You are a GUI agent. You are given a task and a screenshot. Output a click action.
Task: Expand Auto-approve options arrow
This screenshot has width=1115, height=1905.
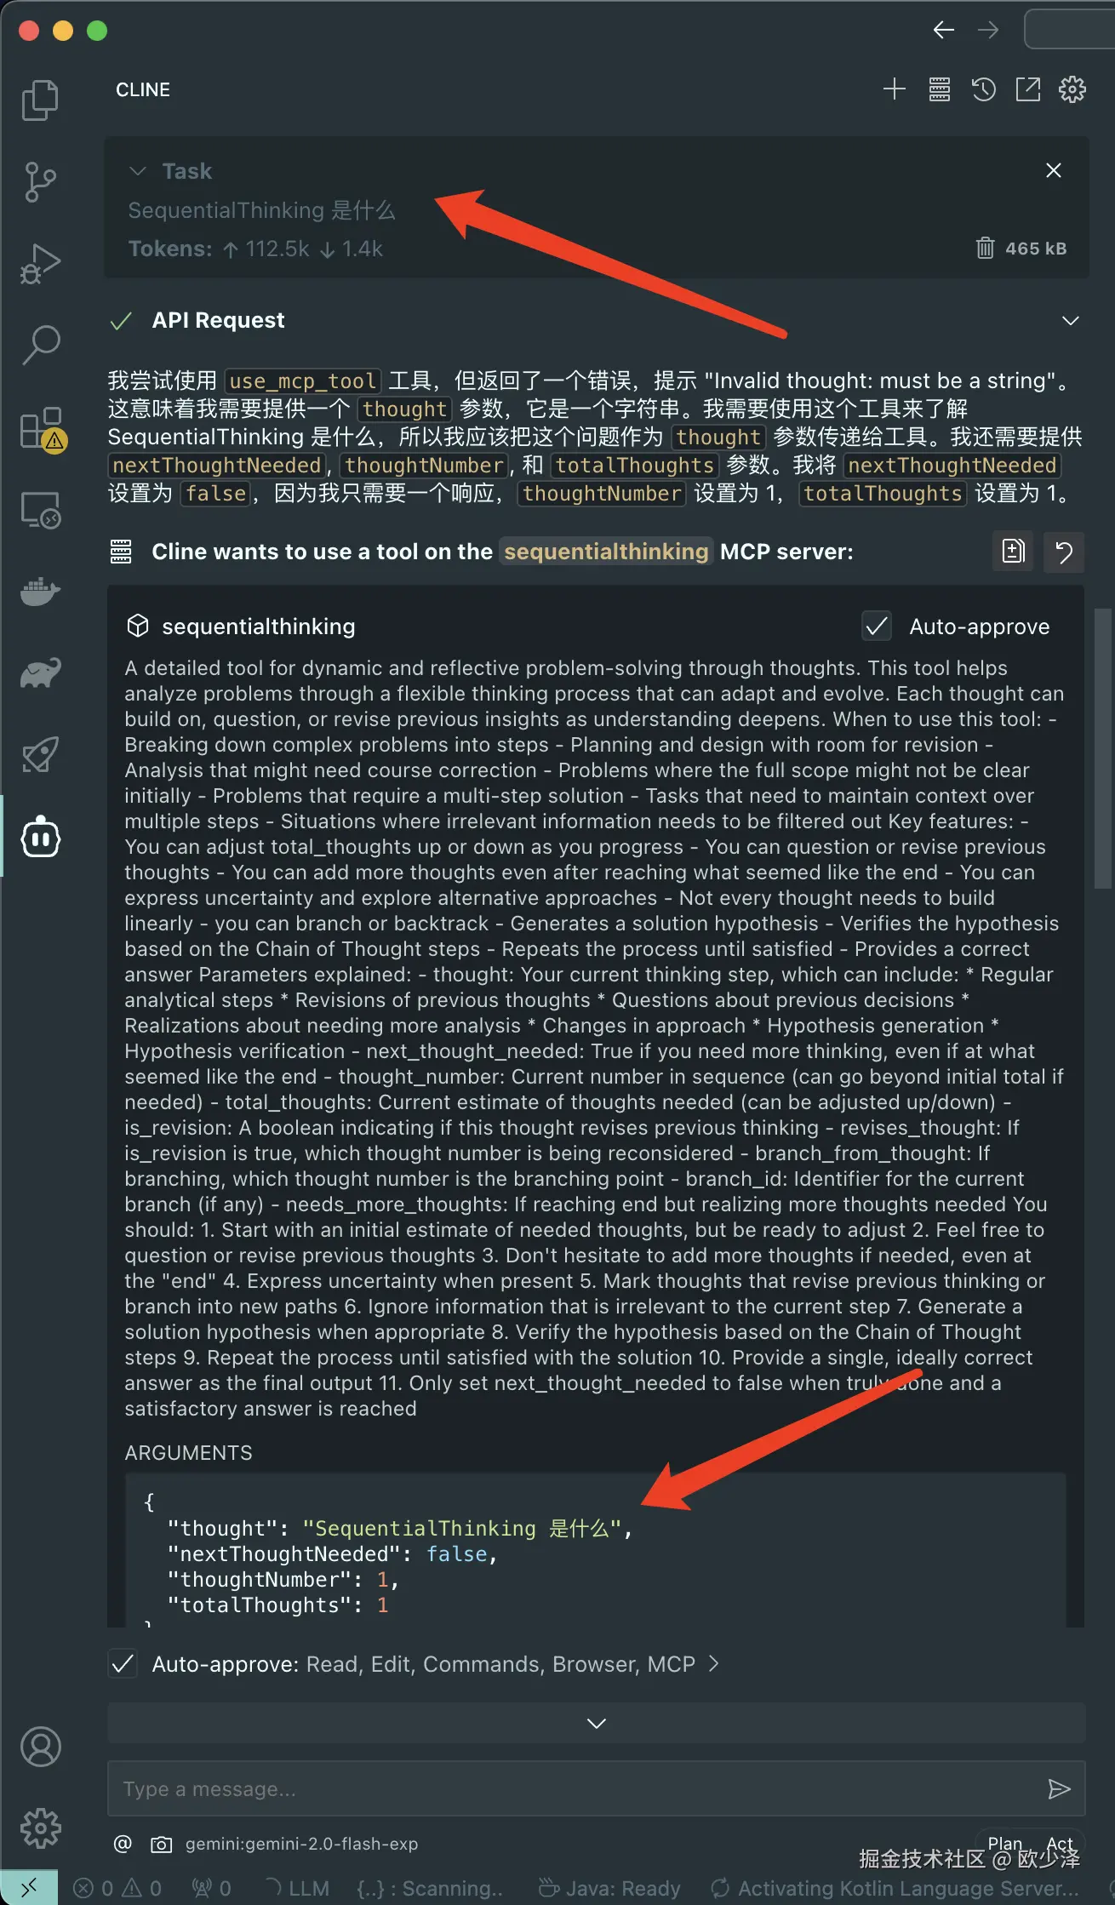click(x=714, y=1663)
